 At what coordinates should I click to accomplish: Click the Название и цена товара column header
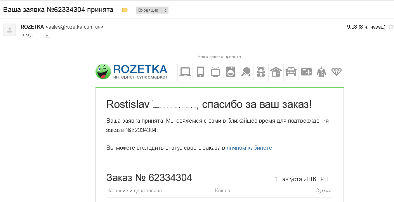coord(134,191)
